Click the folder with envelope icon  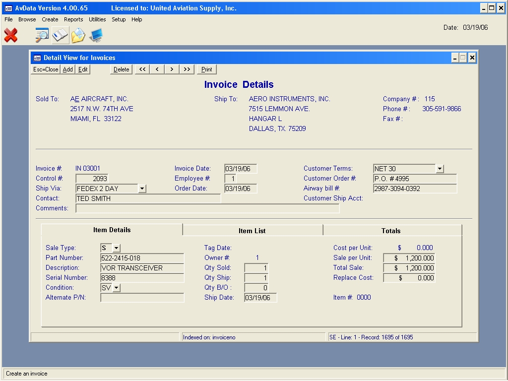[78, 35]
